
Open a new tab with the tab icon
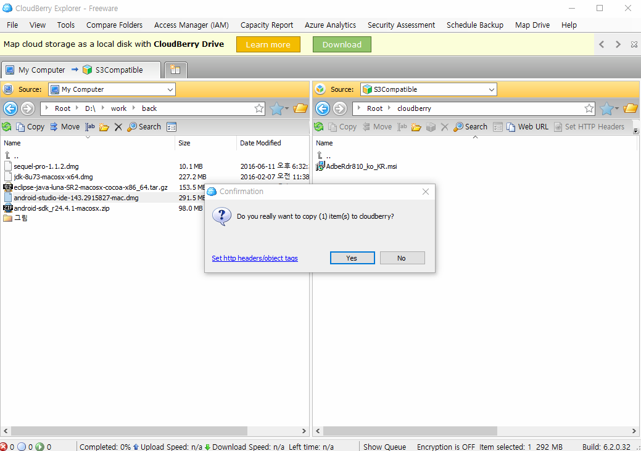(x=175, y=70)
